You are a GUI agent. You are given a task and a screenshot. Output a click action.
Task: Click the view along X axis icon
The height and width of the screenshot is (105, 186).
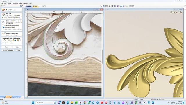[176, 12]
